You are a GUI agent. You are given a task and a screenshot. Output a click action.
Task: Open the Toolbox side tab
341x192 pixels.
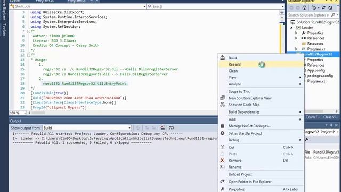[4, 30]
